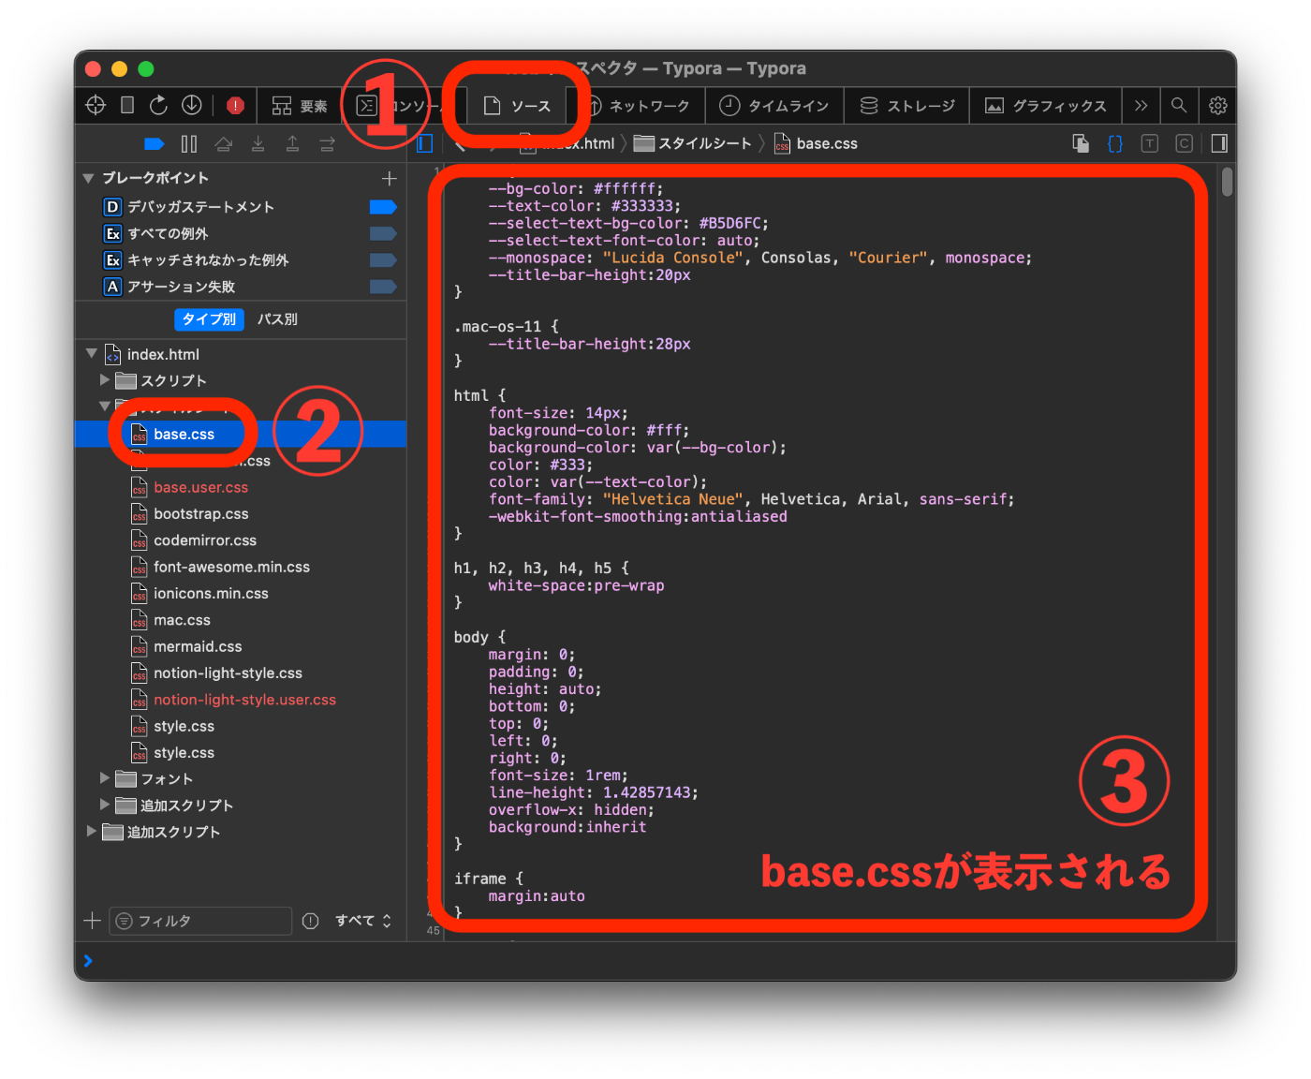Expand the スクリプト folder
This screenshot has width=1311, height=1079.
(104, 380)
